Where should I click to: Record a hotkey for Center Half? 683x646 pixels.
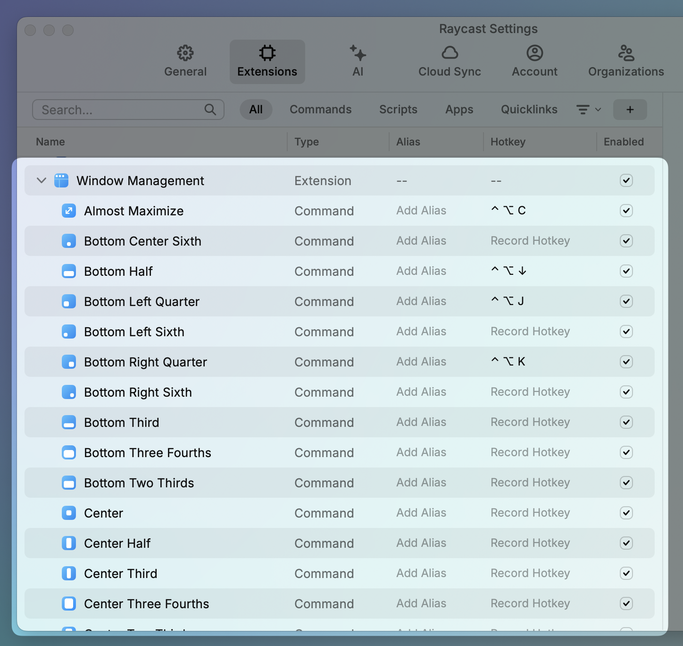tap(530, 543)
